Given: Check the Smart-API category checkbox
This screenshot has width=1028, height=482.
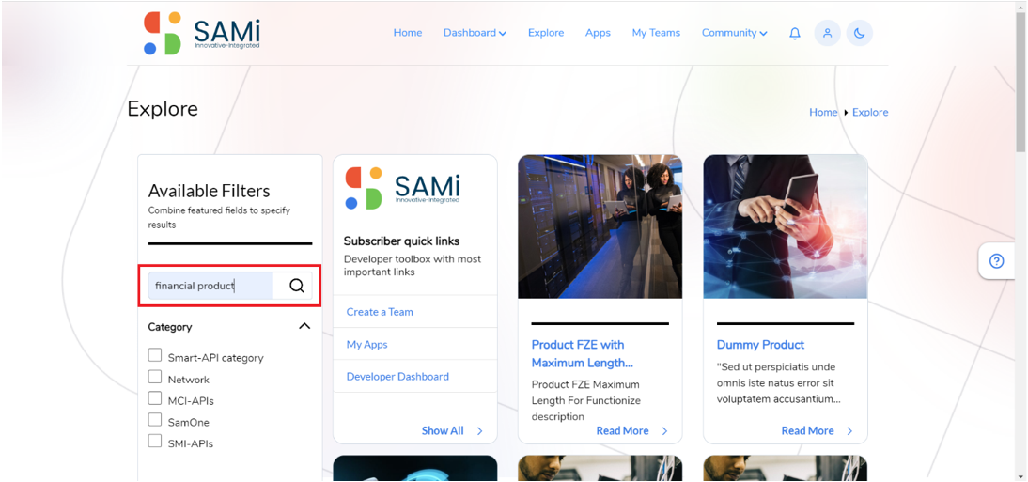Looking at the screenshot, I should click(x=155, y=355).
